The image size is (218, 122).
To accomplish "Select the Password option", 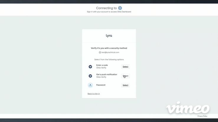I will (125, 85).
